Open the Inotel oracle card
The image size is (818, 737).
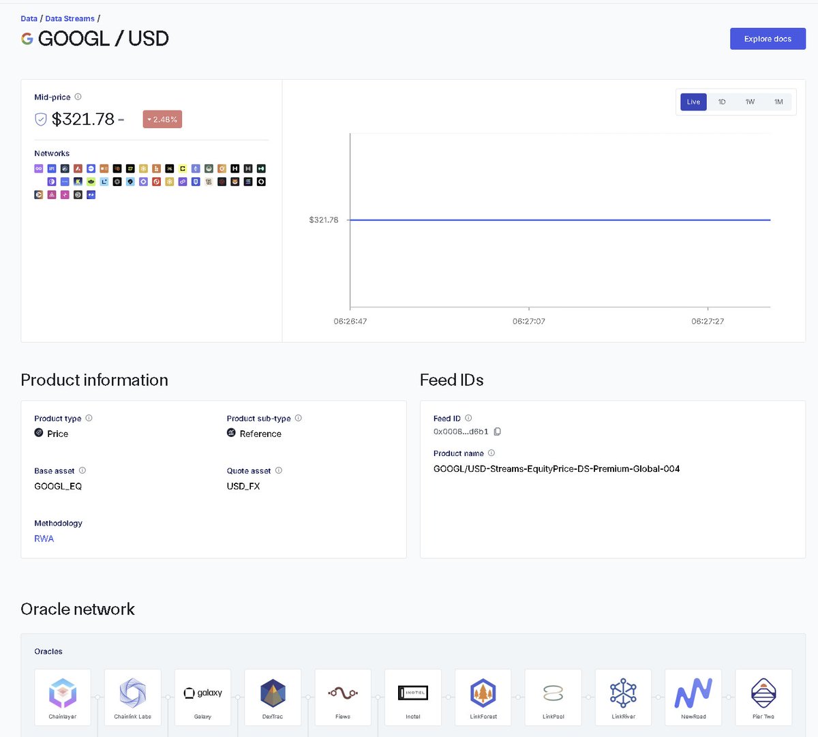coord(413,697)
